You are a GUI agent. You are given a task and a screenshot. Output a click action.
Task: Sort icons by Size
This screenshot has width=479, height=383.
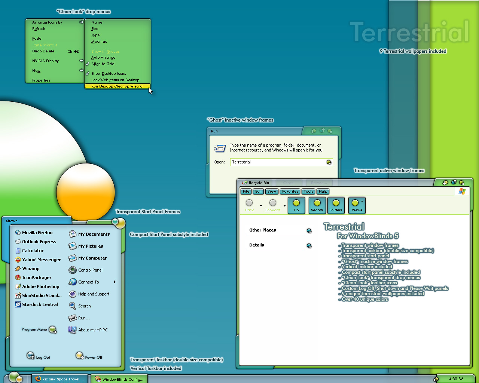pos(95,29)
